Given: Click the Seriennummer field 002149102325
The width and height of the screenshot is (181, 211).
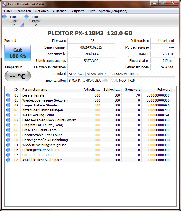Looking at the screenshot, I should click(91, 47).
